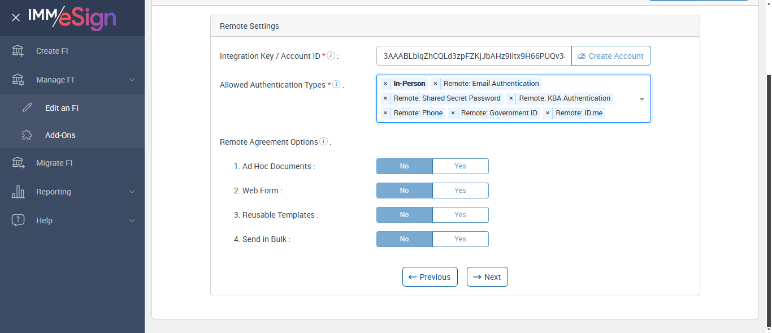This screenshot has width=772, height=333.
Task: Remove the Remote: Phone authentication tag
Action: (x=385, y=113)
